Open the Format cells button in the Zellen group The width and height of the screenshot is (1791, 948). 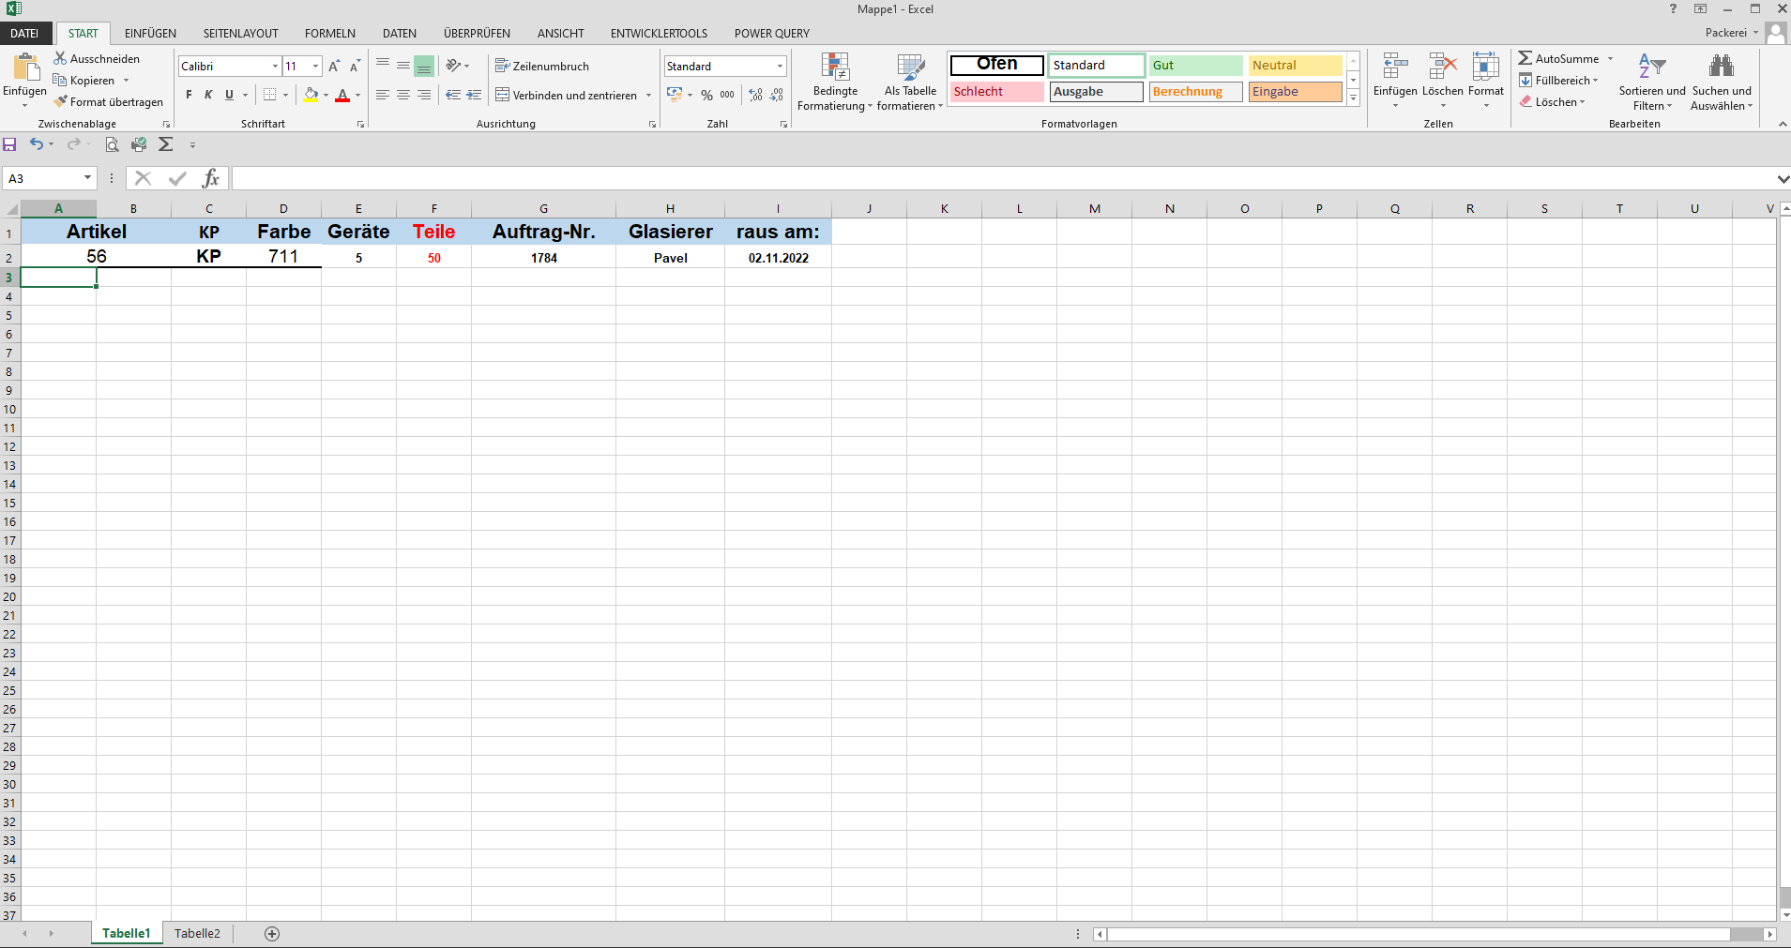(1486, 80)
